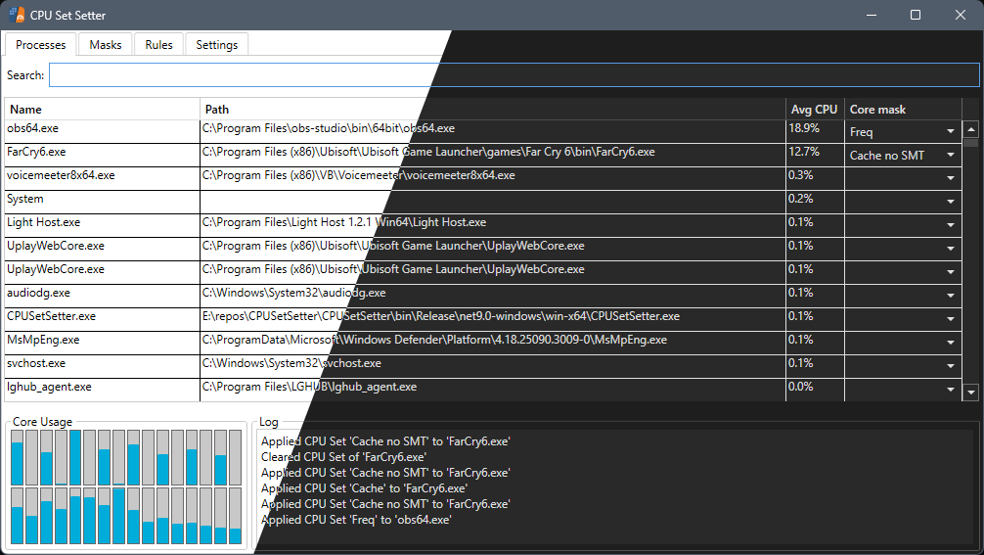This screenshot has height=555, width=984.
Task: Open core mask dropdown for audiodg.exe
Action: 902,296
